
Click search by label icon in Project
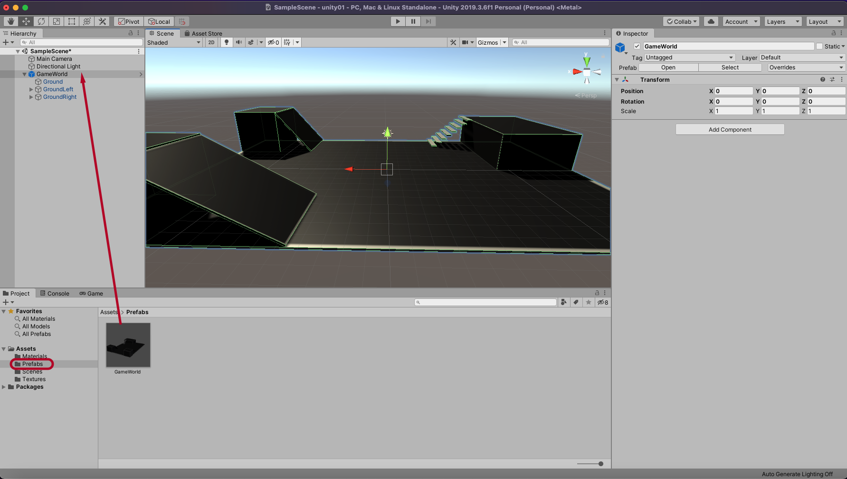(576, 302)
